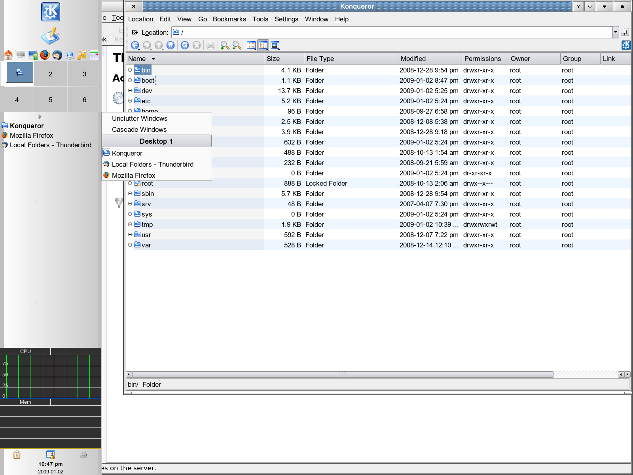
Task: Select Mozilla Firefox in window list popup
Action: click(157, 175)
